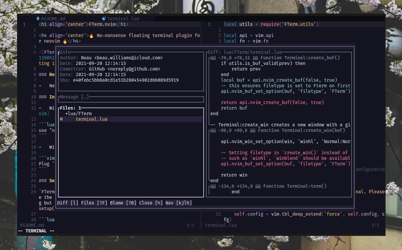Viewport: 402px width, 250px height.
Task: Click the removed line 'return api.nvim_create_buf(false, true)'
Action: pyautogui.click(x=273, y=103)
